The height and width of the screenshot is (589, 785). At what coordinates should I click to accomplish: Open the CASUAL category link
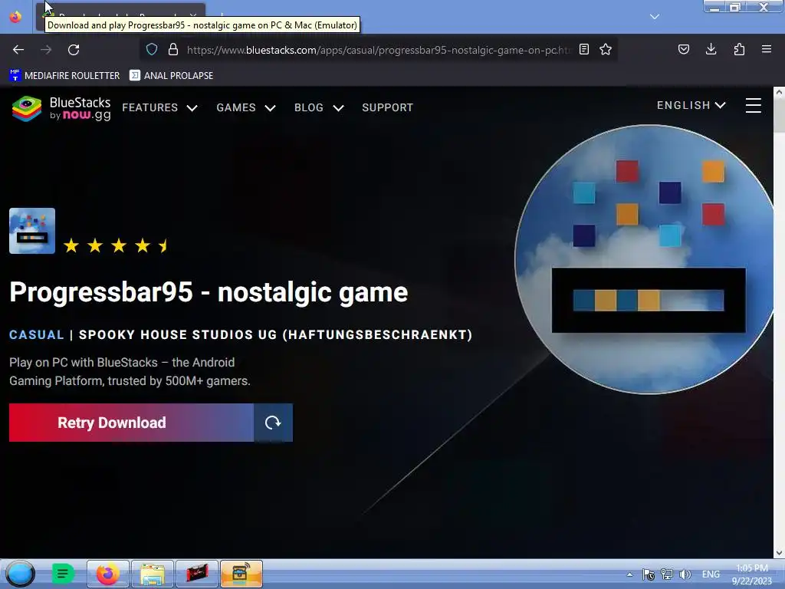(x=37, y=334)
